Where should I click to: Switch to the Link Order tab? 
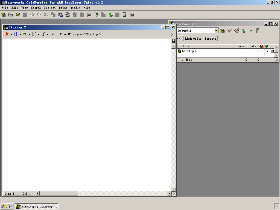click(193, 39)
